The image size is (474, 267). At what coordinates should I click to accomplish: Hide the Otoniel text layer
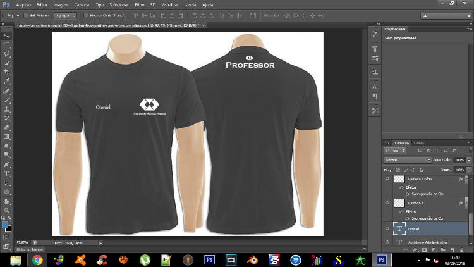click(x=387, y=229)
